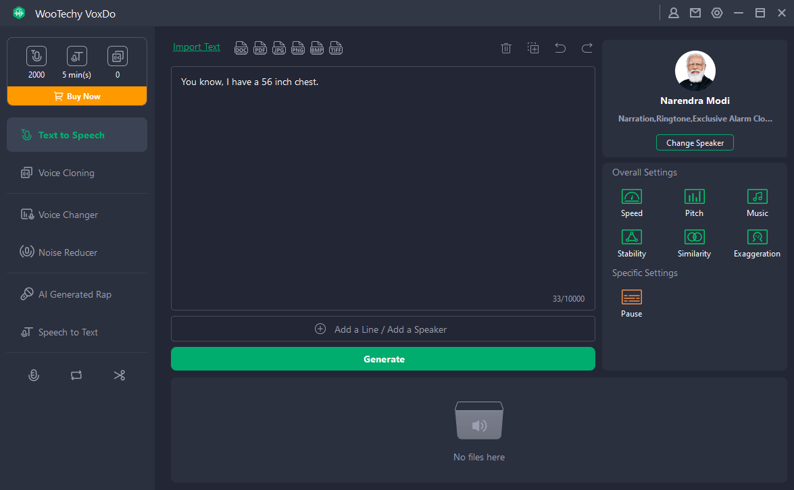Image resolution: width=794 pixels, height=490 pixels.
Task: Go to Noise Reducer
Action: (x=68, y=252)
